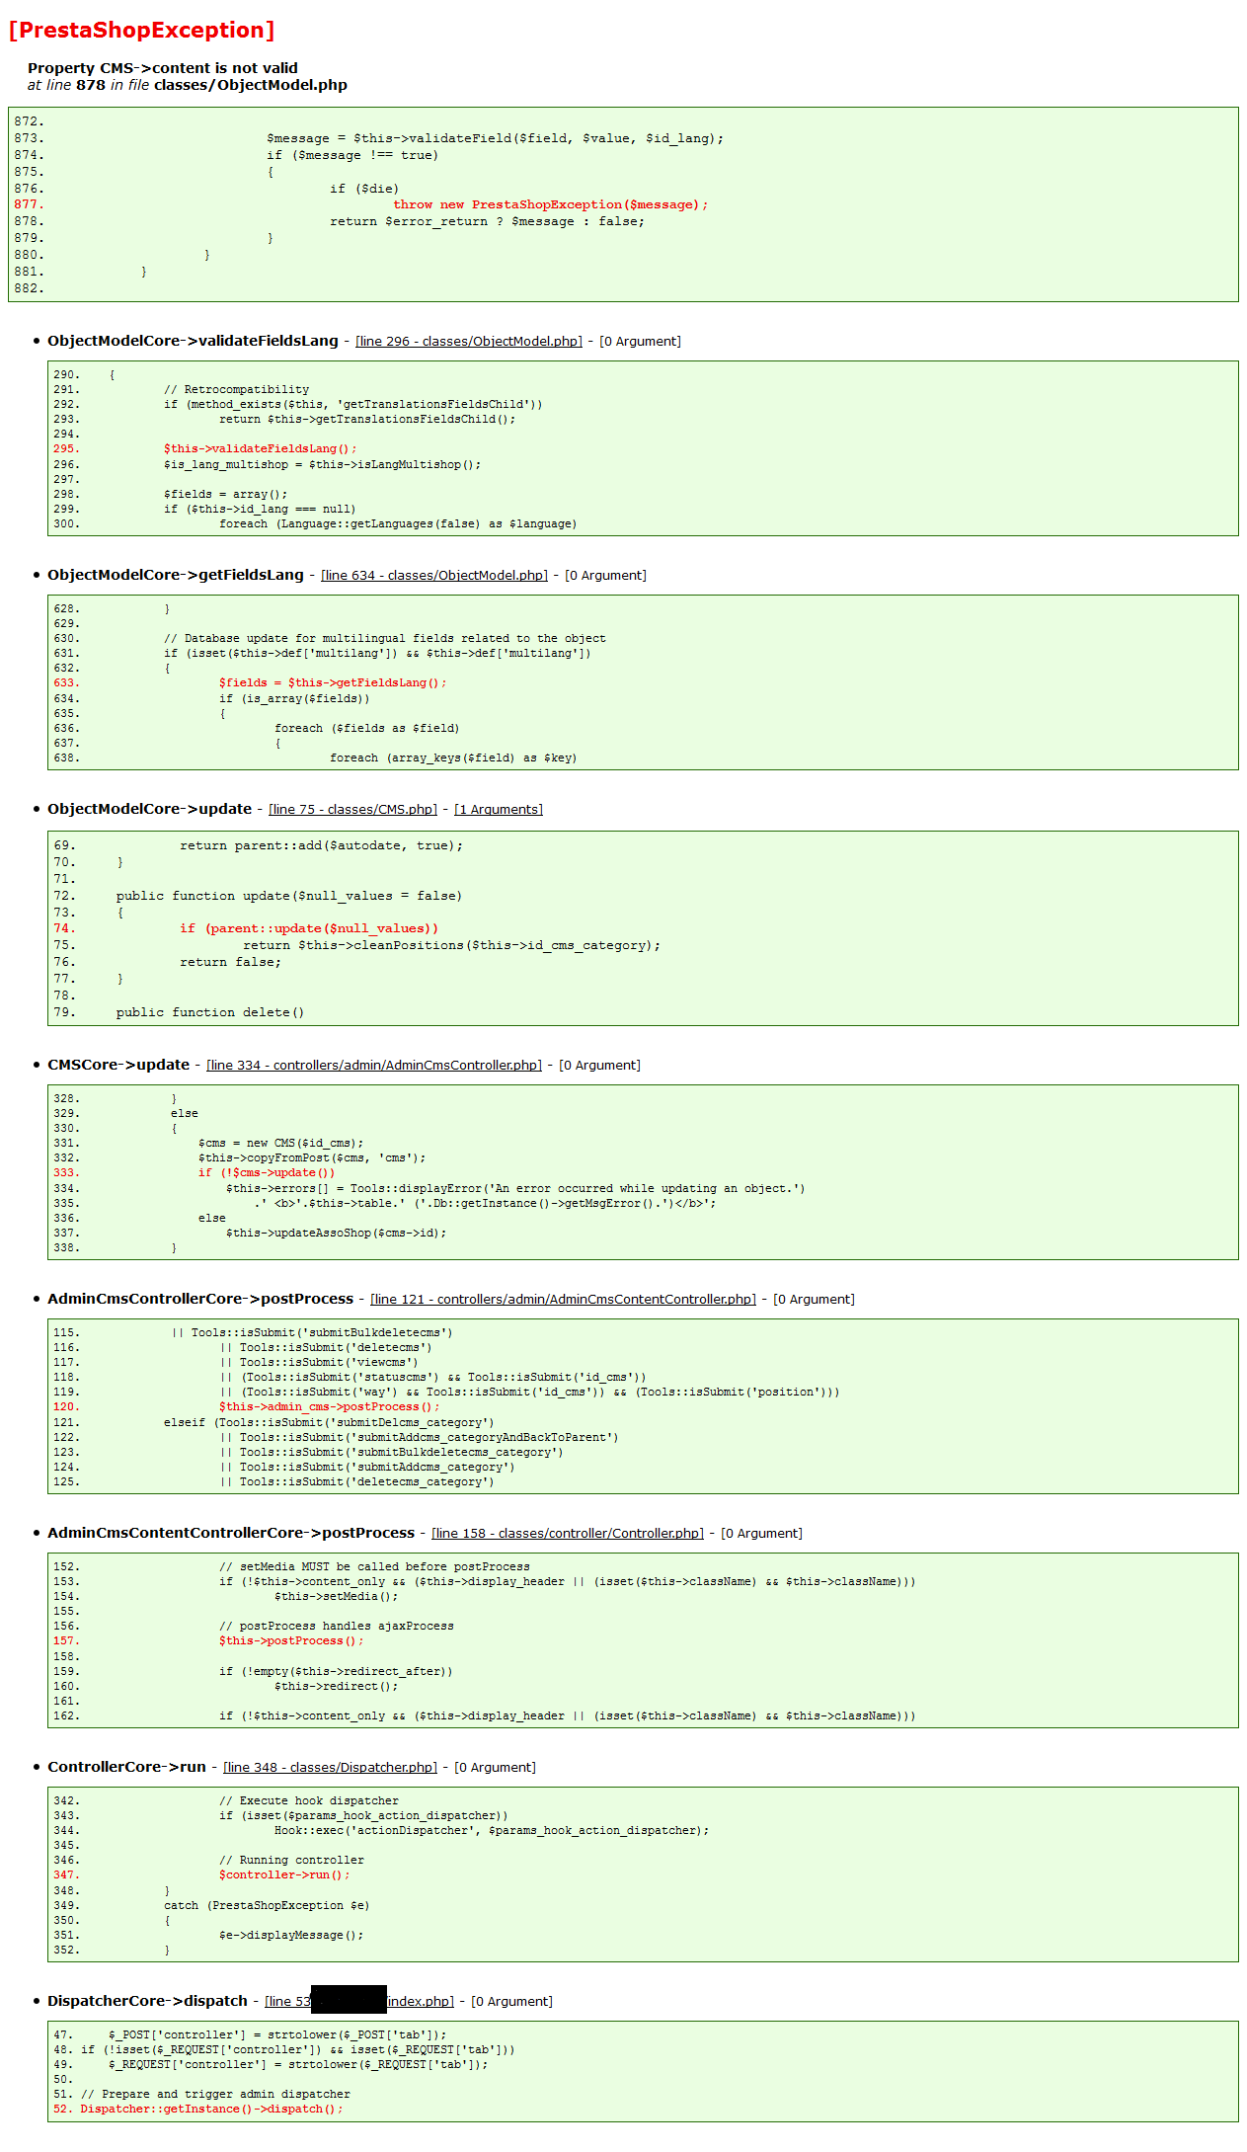Click 'ControllerCore->run' trace title

[x=126, y=1767]
